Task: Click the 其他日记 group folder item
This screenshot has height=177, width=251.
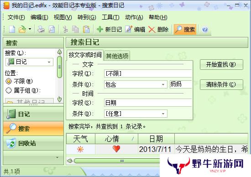Action: pos(30,101)
